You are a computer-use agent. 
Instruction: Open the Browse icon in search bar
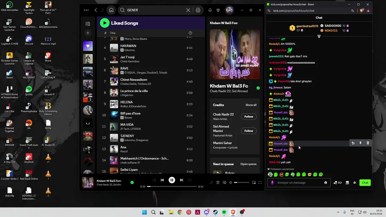(x=198, y=10)
